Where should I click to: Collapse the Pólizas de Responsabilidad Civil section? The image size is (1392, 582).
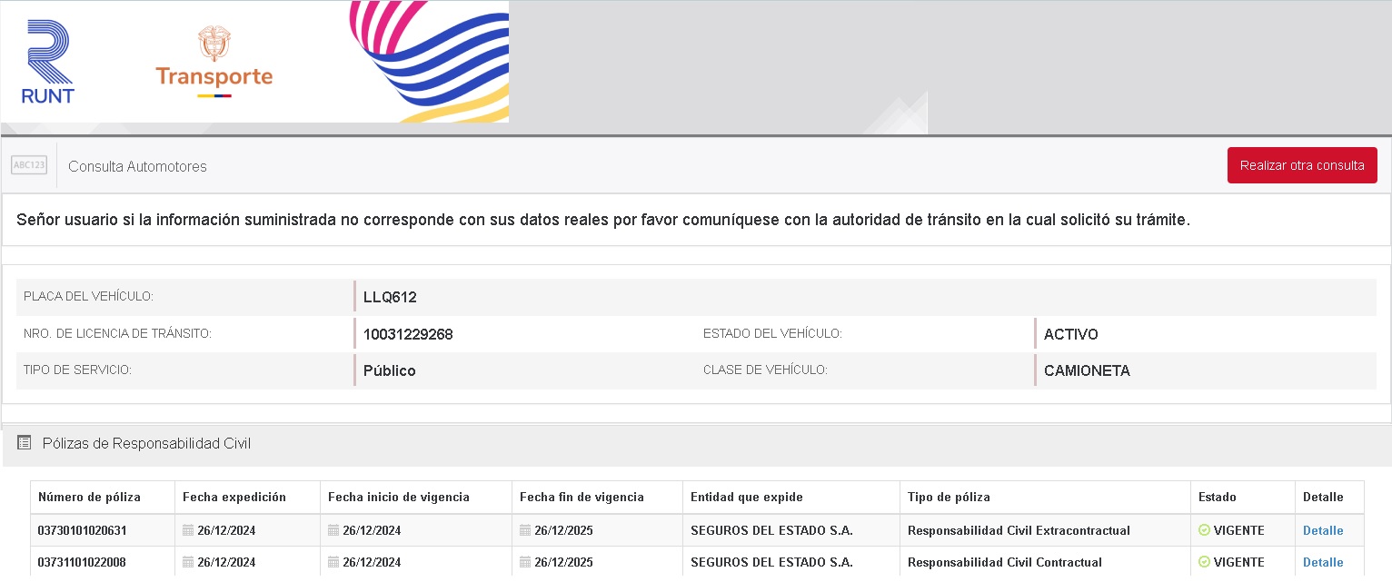(146, 443)
